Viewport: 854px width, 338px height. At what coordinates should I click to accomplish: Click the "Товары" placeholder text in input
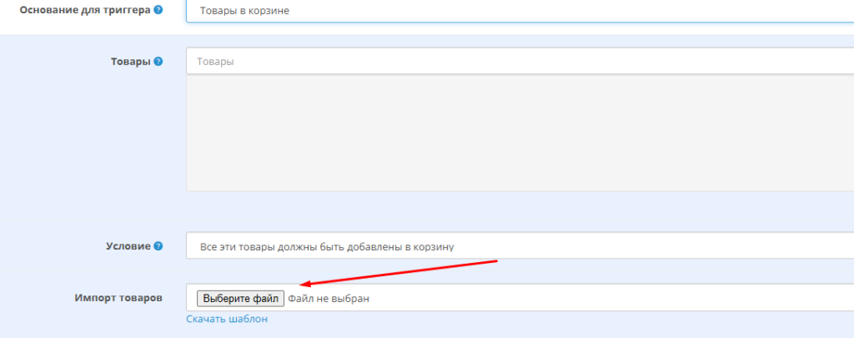tap(215, 62)
